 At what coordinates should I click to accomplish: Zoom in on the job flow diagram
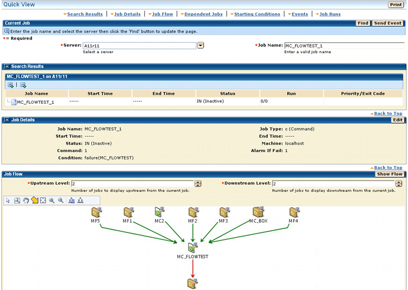(52, 200)
